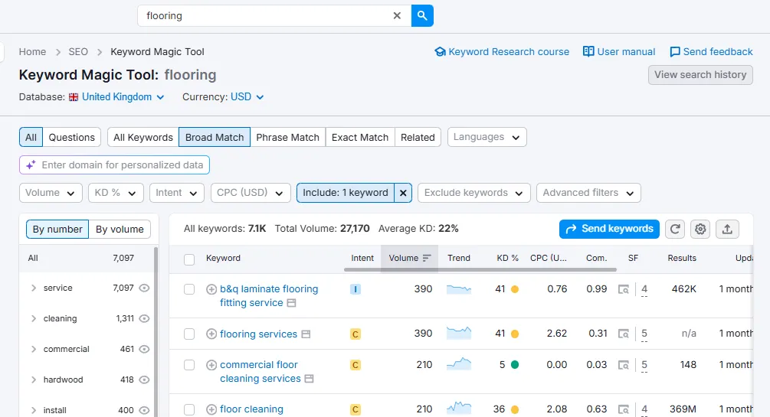Click the Enter domain for personalized data field
This screenshot has width=770, height=417.
click(114, 165)
